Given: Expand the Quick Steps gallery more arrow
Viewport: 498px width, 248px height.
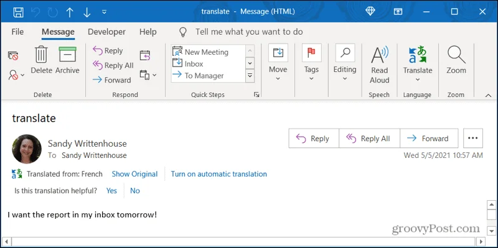Looking at the screenshot, I should (x=250, y=75).
